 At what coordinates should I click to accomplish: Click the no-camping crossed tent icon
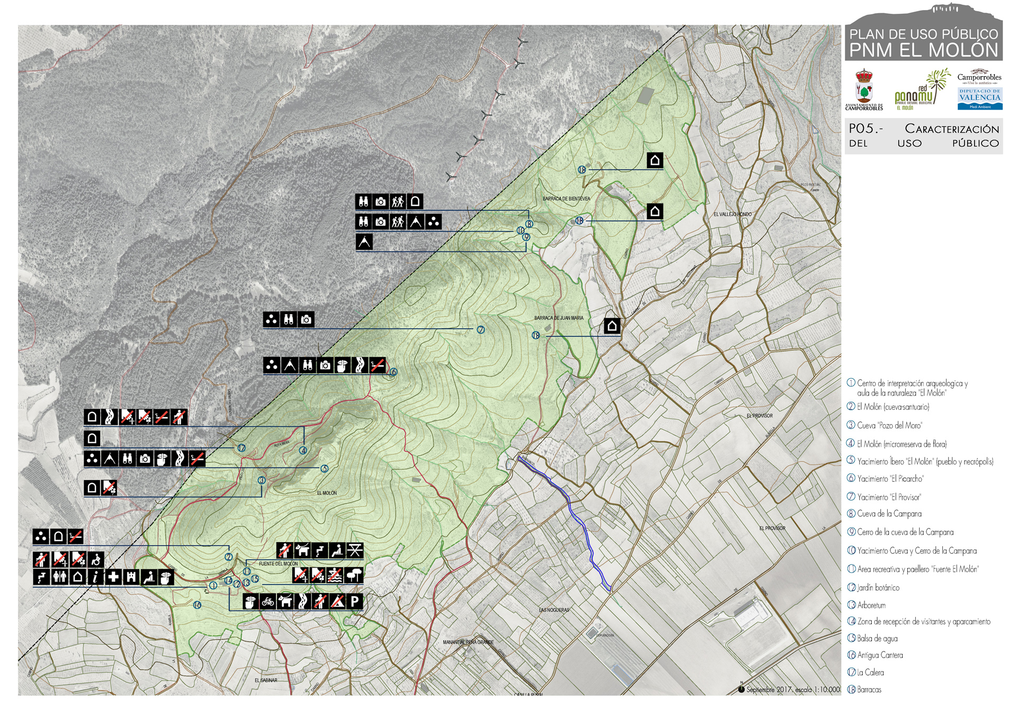338,601
